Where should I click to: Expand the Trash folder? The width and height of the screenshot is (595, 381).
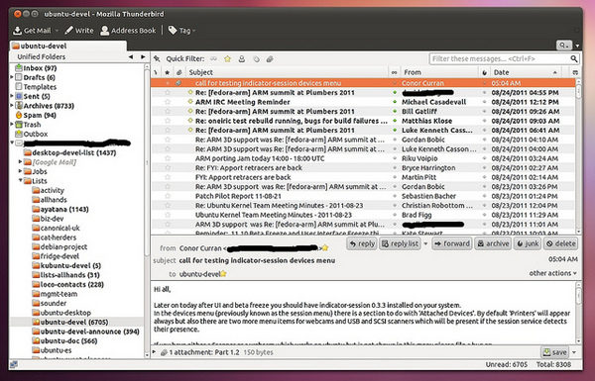click(x=12, y=125)
